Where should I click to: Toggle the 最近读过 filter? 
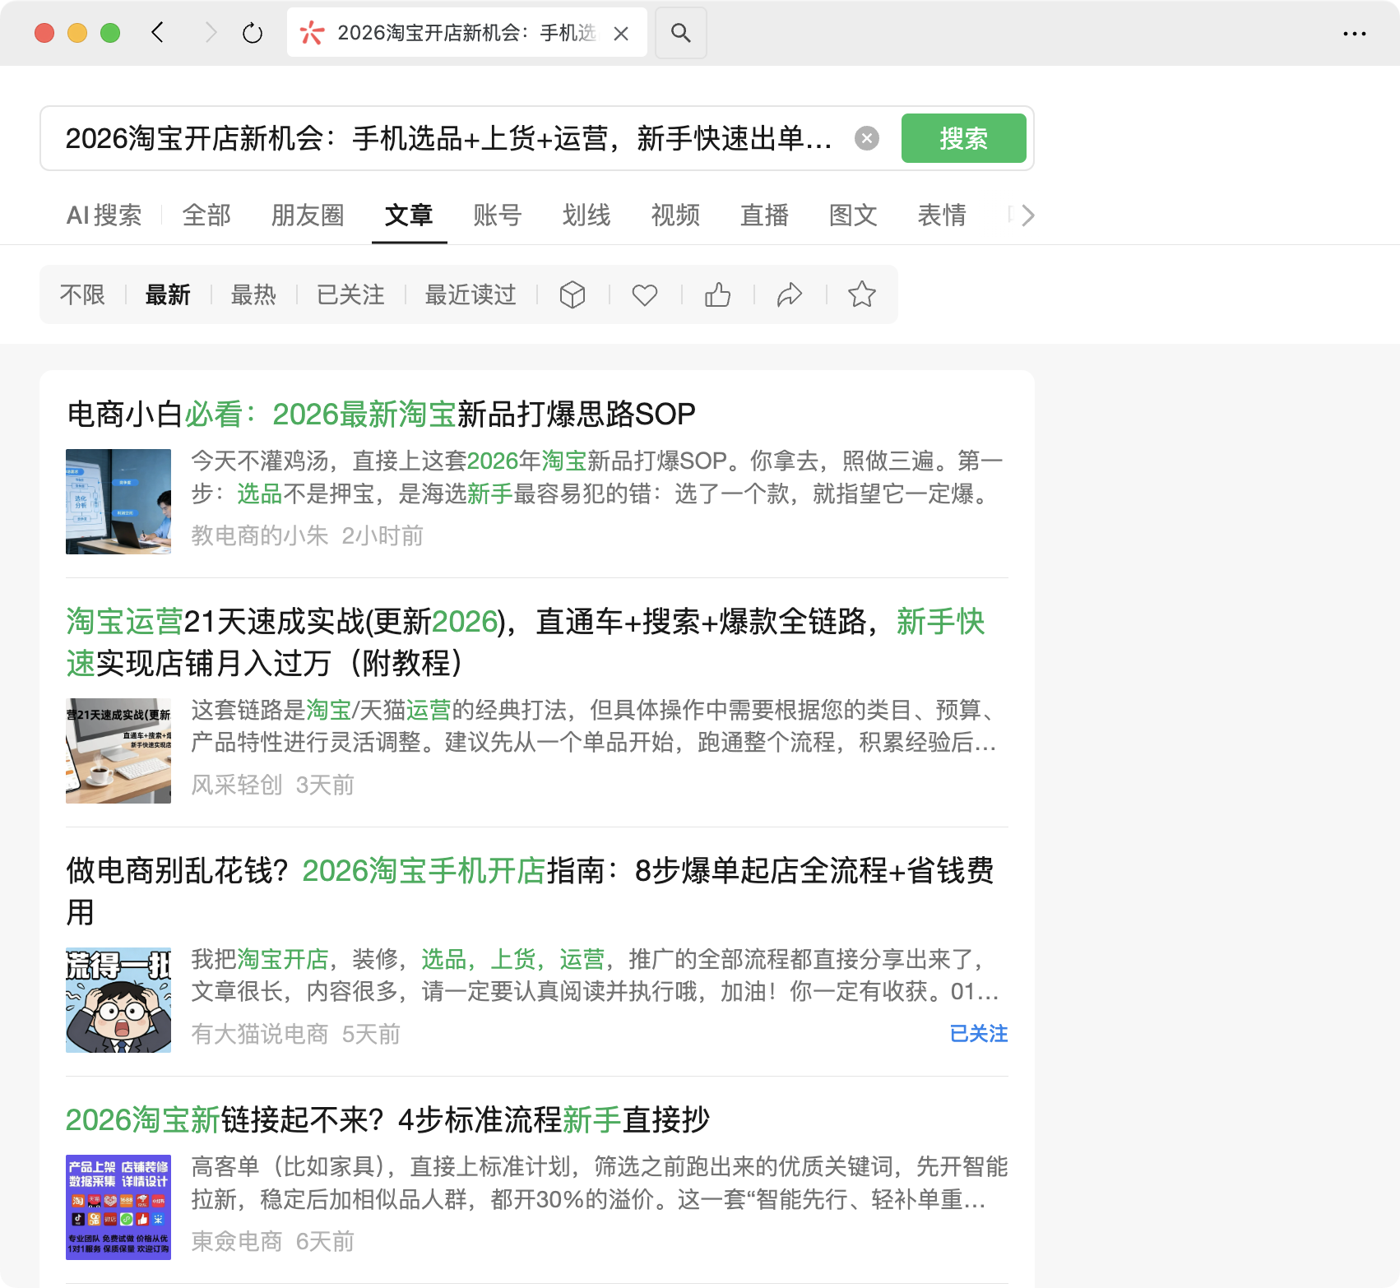click(471, 294)
